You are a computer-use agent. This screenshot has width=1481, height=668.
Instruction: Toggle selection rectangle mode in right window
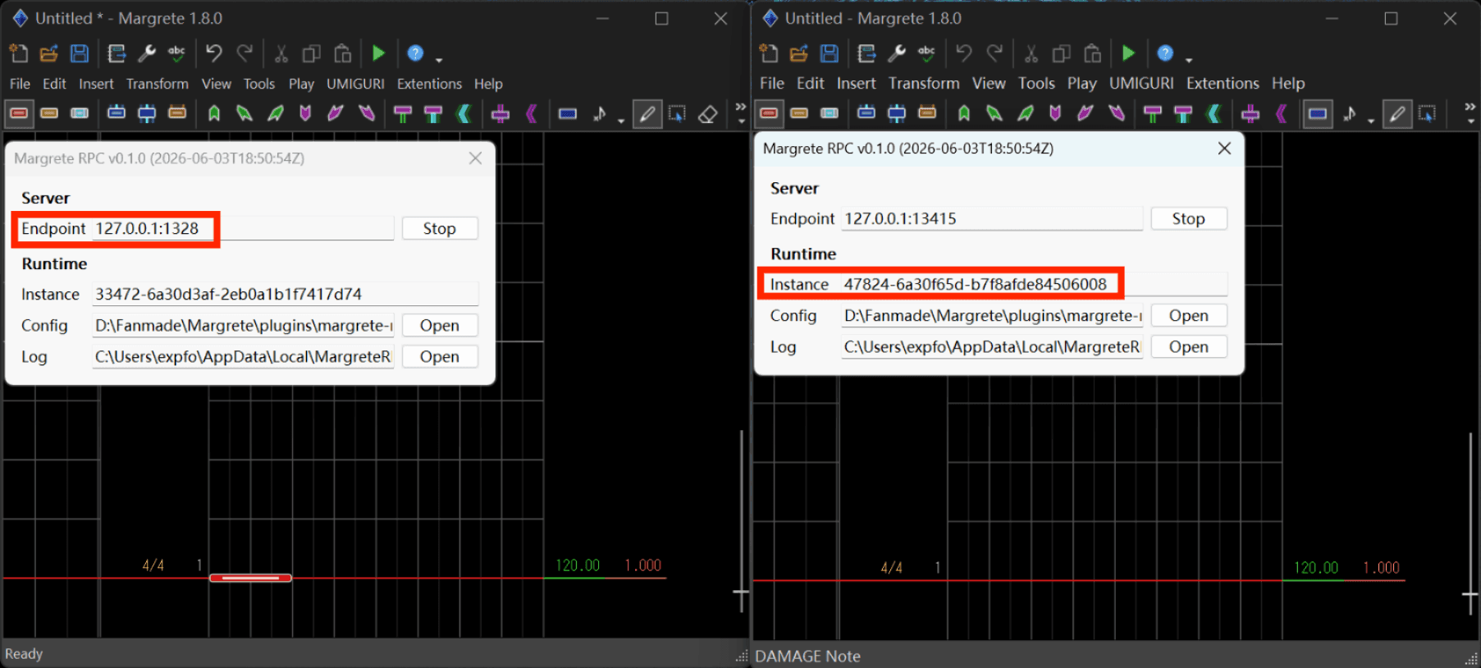tap(1428, 113)
